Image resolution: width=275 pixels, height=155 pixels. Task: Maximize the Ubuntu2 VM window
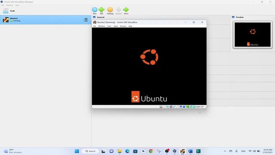[194, 22]
